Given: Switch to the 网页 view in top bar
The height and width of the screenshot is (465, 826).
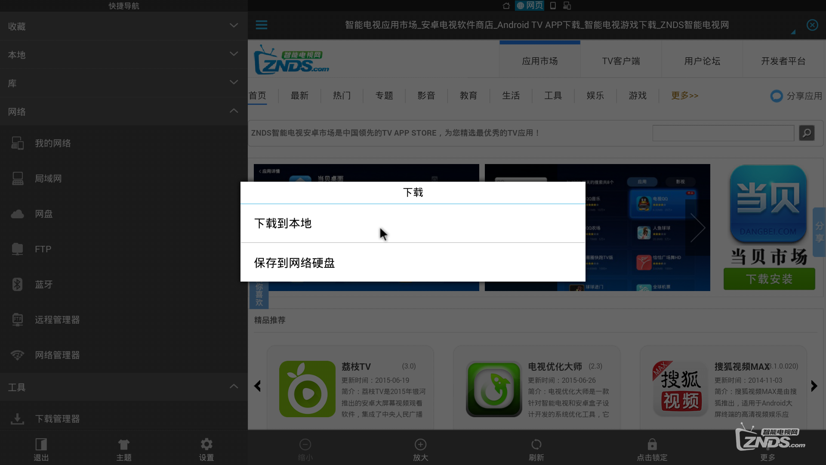Looking at the screenshot, I should pos(530,6).
